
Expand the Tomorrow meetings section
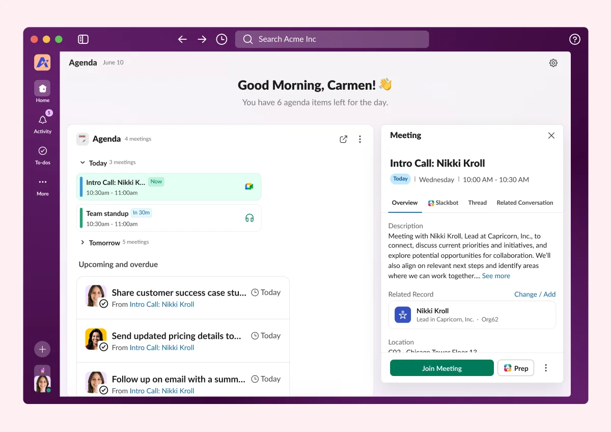(82, 242)
